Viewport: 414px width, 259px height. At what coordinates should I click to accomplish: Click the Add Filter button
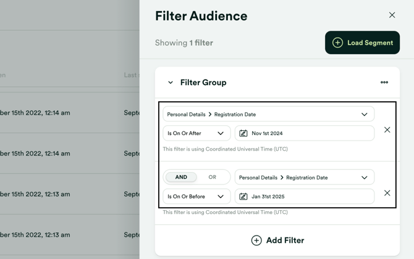tap(277, 240)
